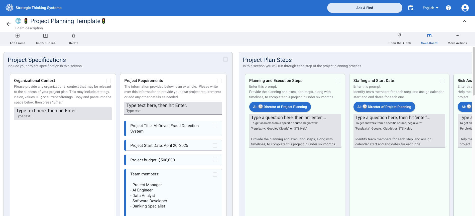The width and height of the screenshot is (475, 216).
Task: Click the Import Board icon
Action: tap(45, 36)
